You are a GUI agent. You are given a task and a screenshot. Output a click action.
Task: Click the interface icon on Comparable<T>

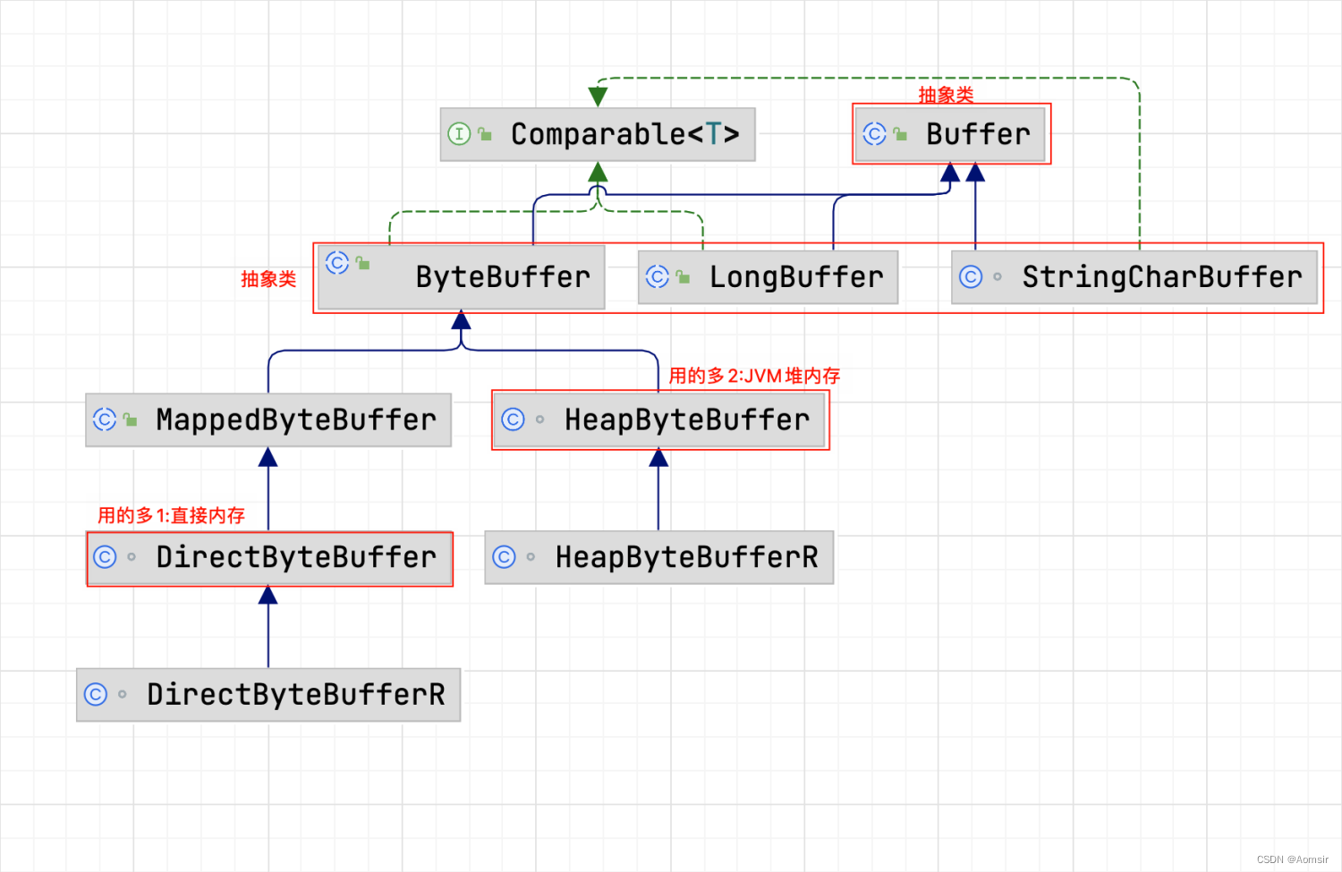tap(459, 134)
